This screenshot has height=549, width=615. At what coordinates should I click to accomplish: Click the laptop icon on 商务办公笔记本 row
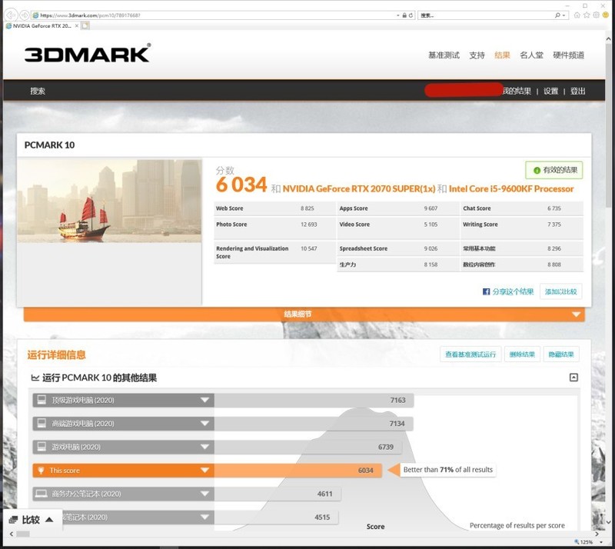coord(42,494)
